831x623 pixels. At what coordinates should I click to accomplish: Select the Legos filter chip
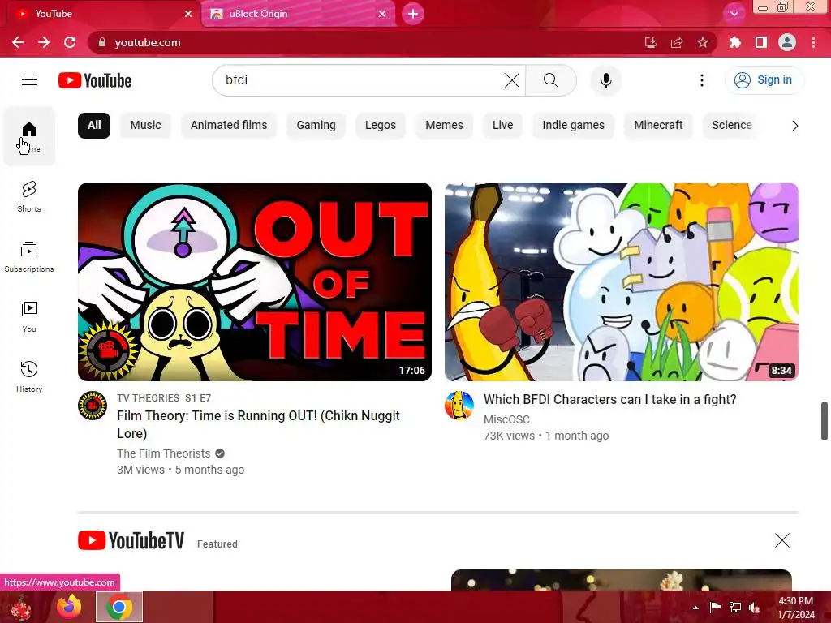coord(381,126)
